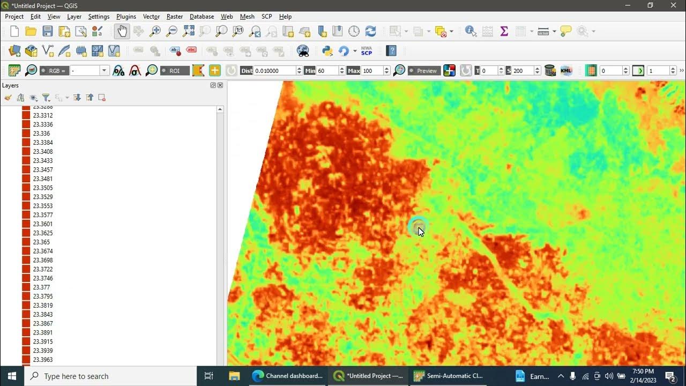Image resolution: width=686 pixels, height=386 pixels.
Task: Switch to Semi-Automatic Classification taskbar window
Action: click(x=448, y=376)
